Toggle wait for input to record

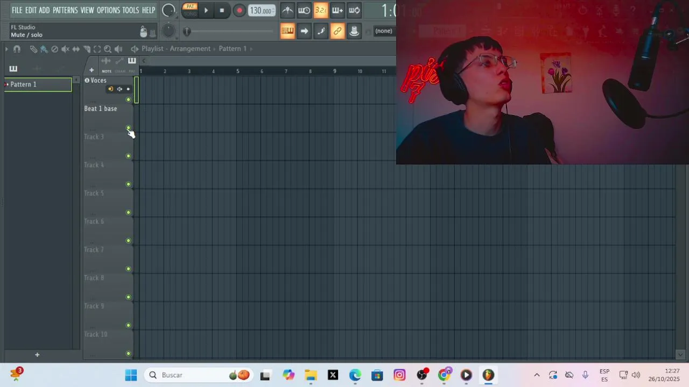[304, 10]
